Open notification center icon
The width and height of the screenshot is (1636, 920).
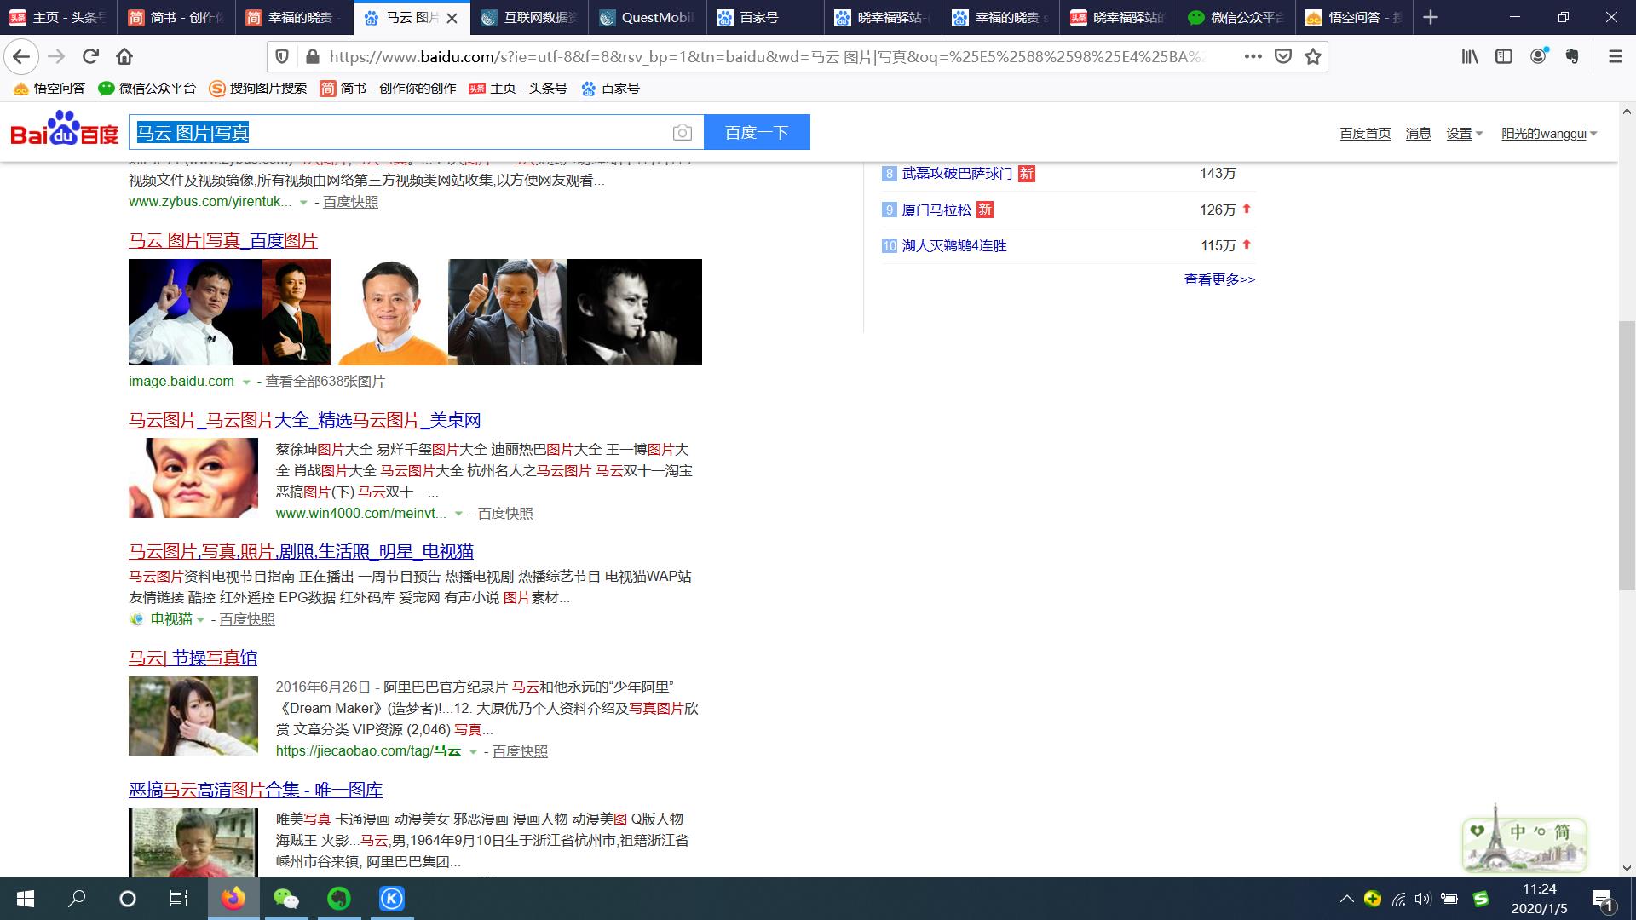click(1602, 899)
